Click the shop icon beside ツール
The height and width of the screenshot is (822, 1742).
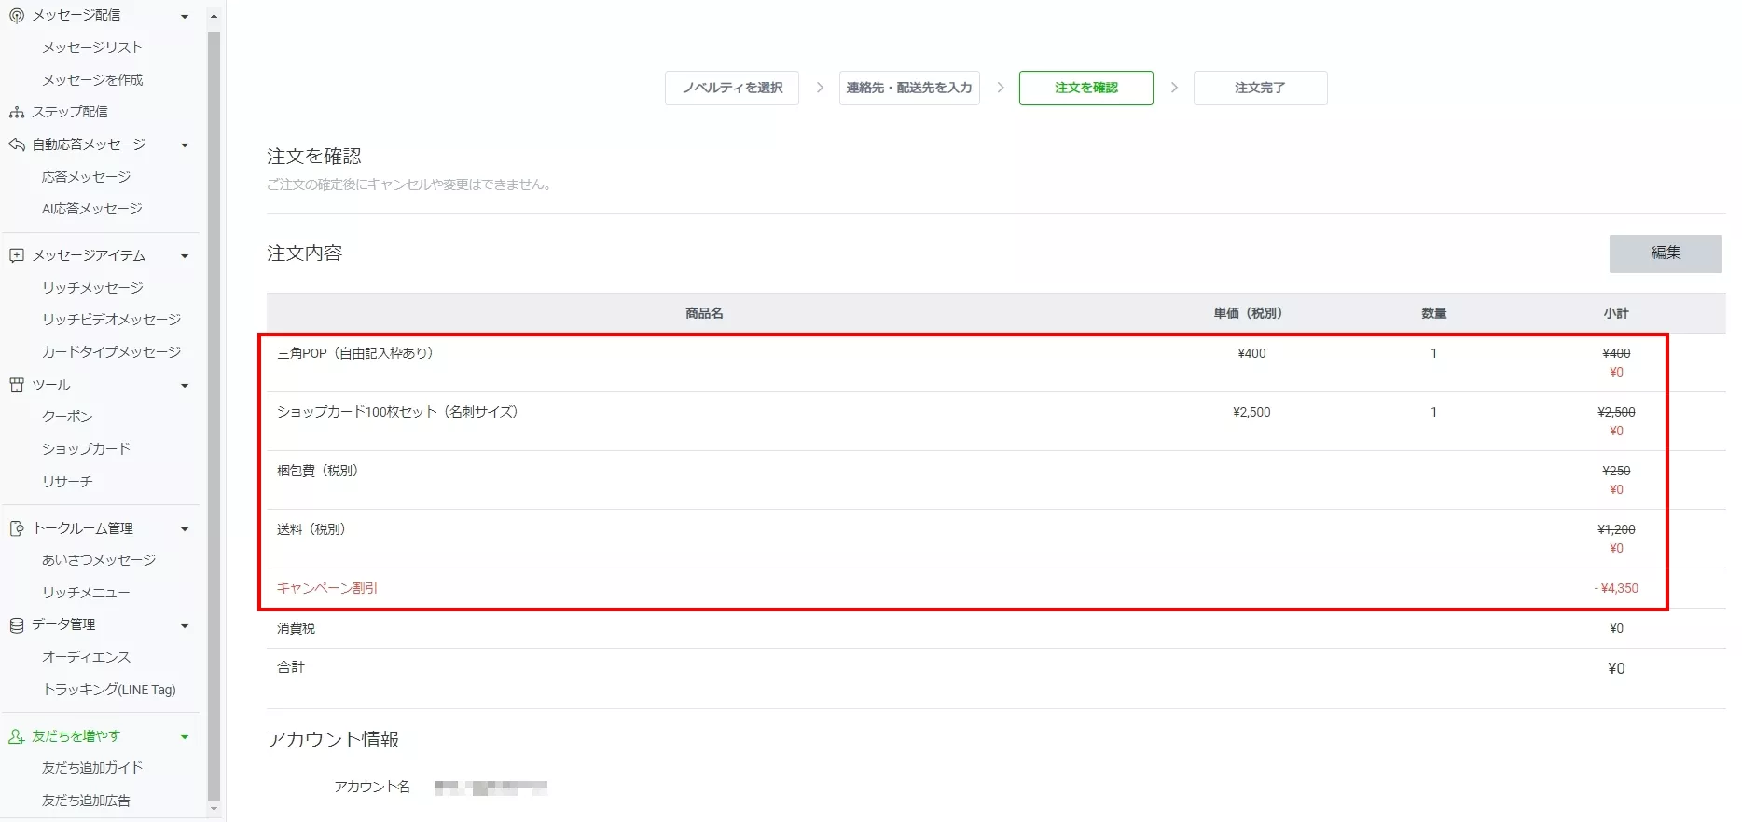point(16,385)
